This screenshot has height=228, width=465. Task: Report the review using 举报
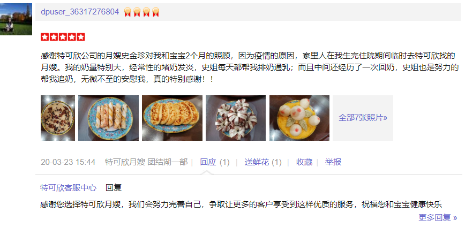333,162
